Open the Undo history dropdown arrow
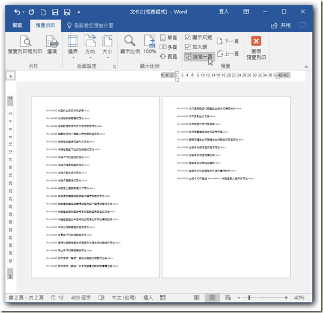Image resolution: width=323 pixels, height=313 pixels. 23,12
